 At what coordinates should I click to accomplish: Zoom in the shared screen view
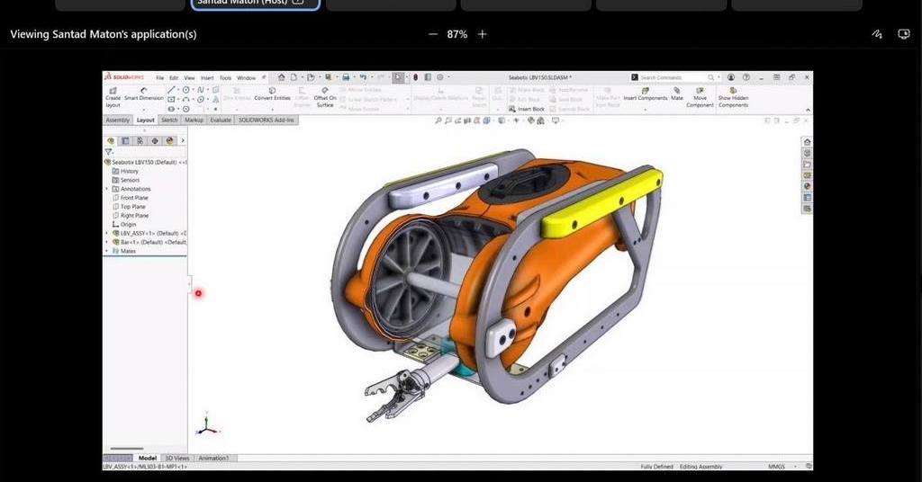483,34
